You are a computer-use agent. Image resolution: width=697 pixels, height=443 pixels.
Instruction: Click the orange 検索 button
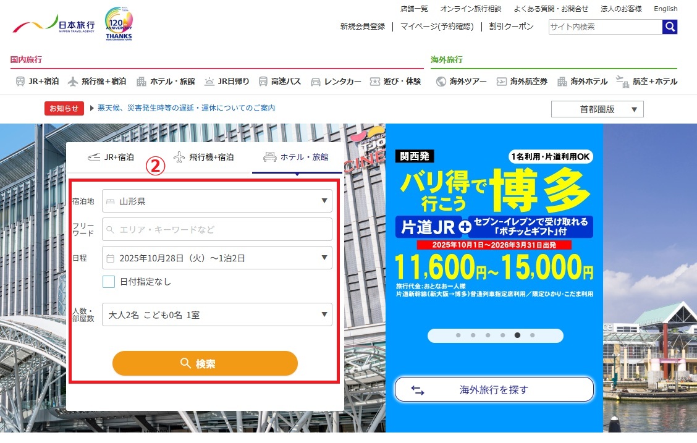click(205, 363)
